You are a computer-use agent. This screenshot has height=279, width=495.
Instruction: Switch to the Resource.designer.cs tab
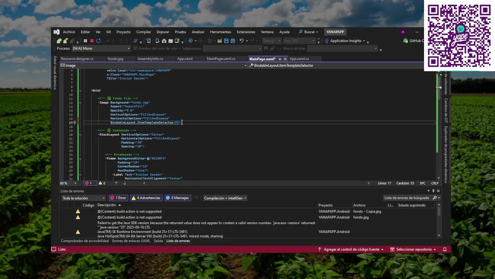[77, 59]
